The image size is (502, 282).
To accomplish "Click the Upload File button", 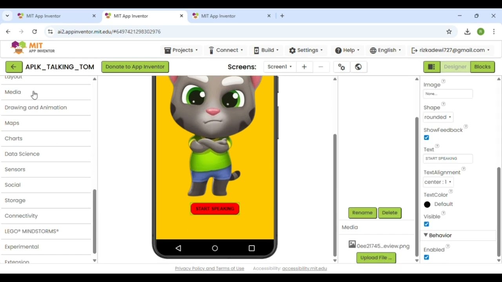I will (x=376, y=258).
